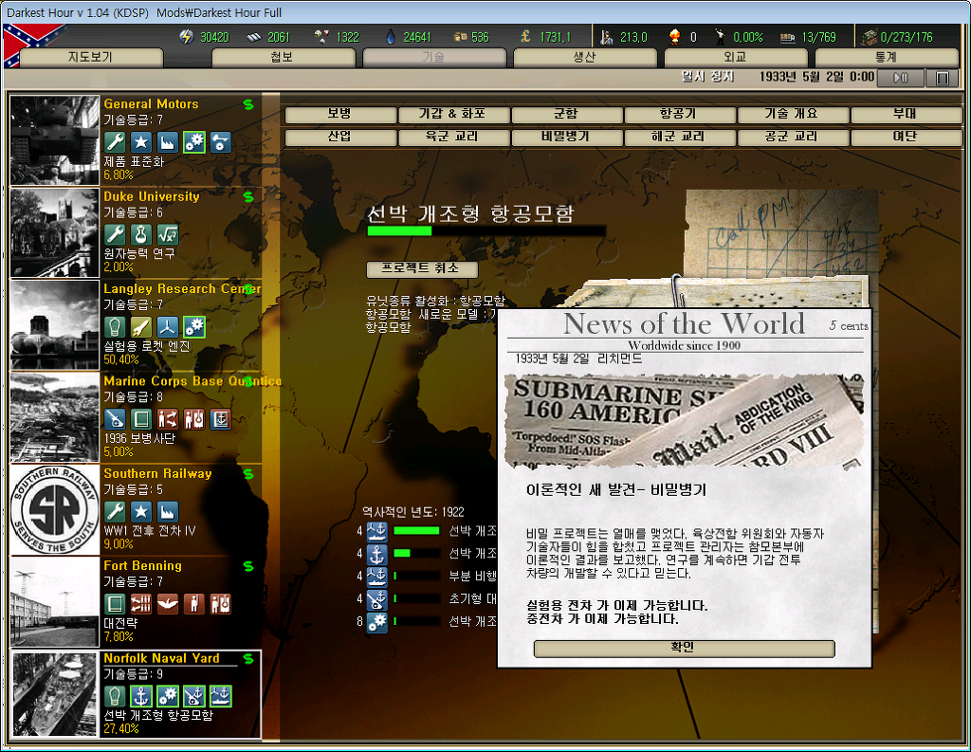
Task: Click the anchor component icon in second project row
Action: [x=377, y=553]
